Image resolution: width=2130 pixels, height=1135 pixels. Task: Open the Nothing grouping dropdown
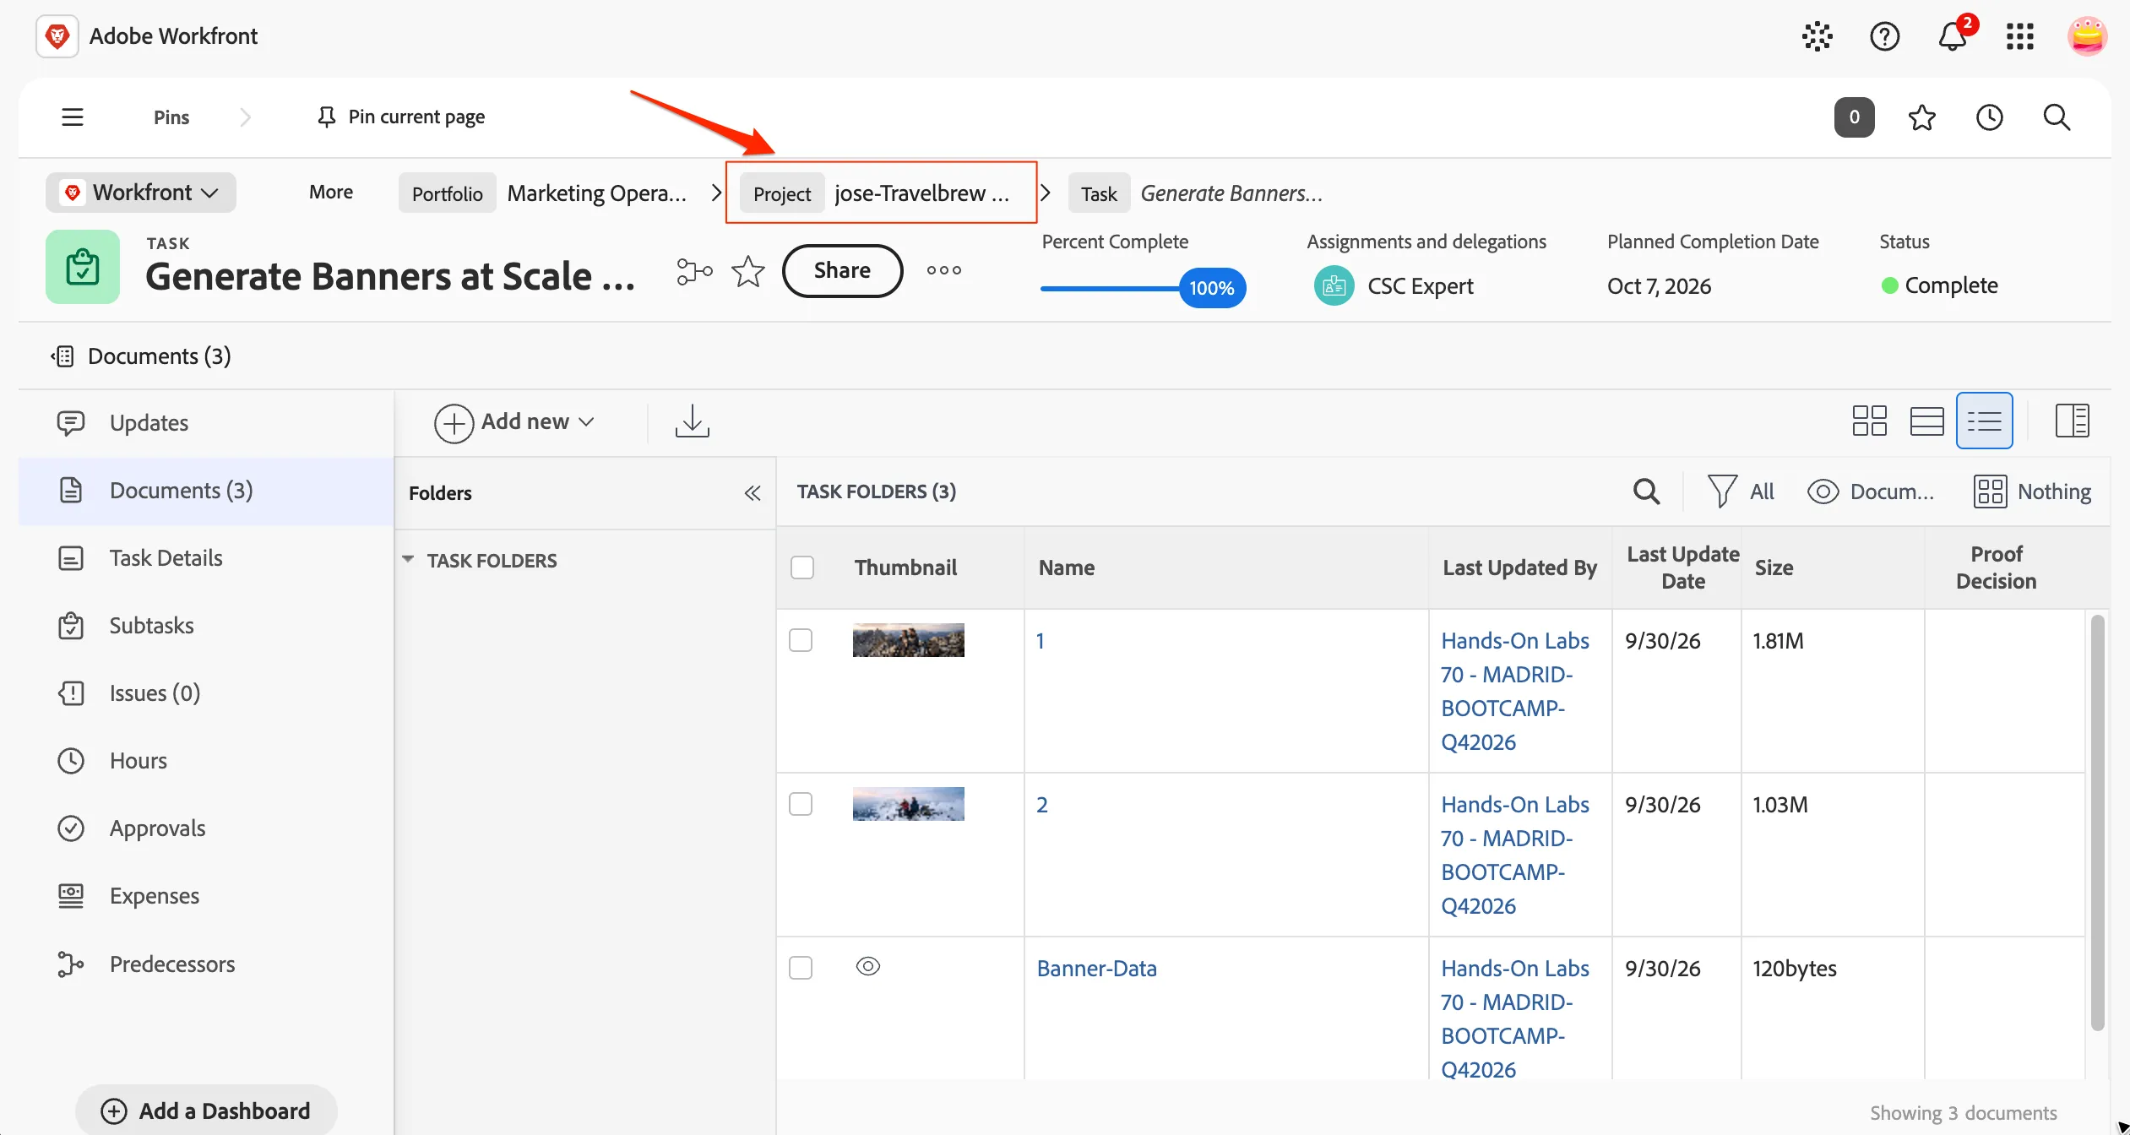pyautogui.click(x=2032, y=491)
